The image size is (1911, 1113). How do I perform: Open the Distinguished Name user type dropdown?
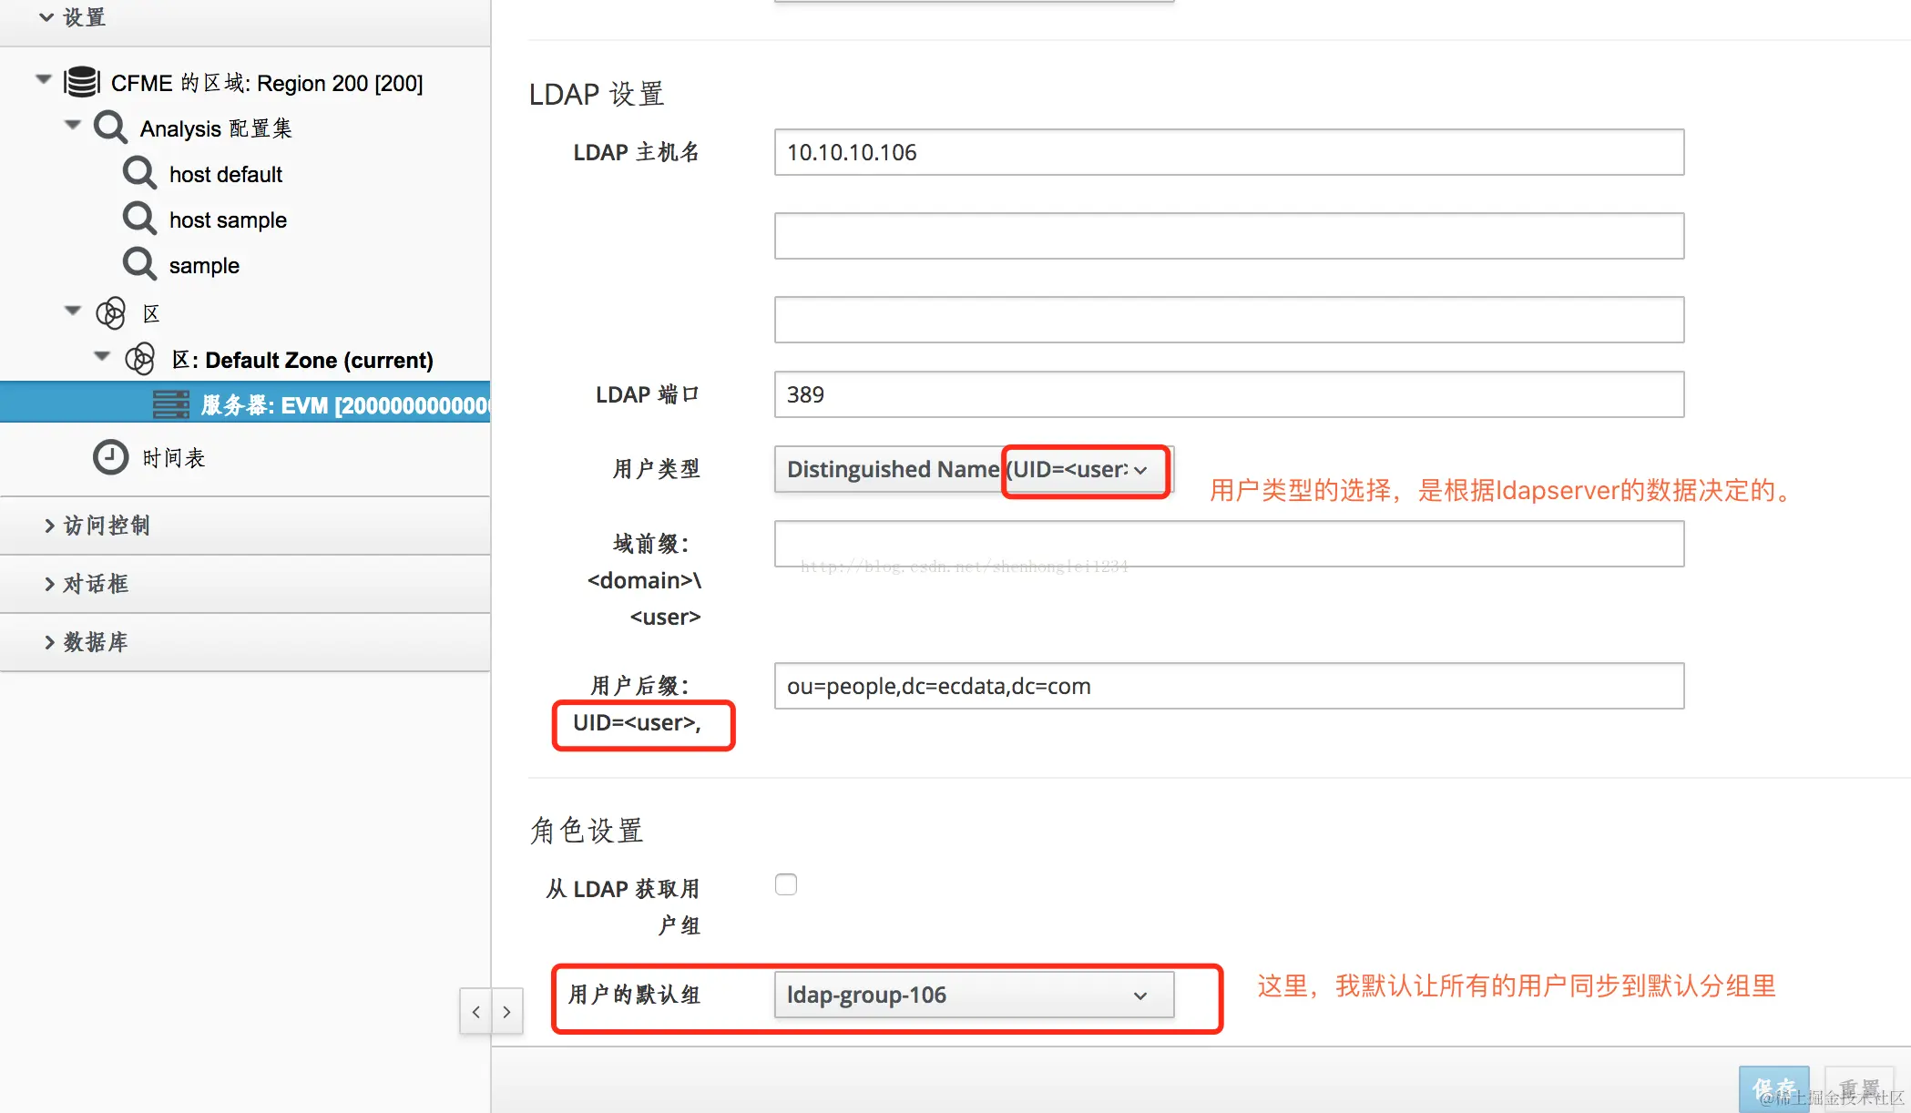coord(973,469)
